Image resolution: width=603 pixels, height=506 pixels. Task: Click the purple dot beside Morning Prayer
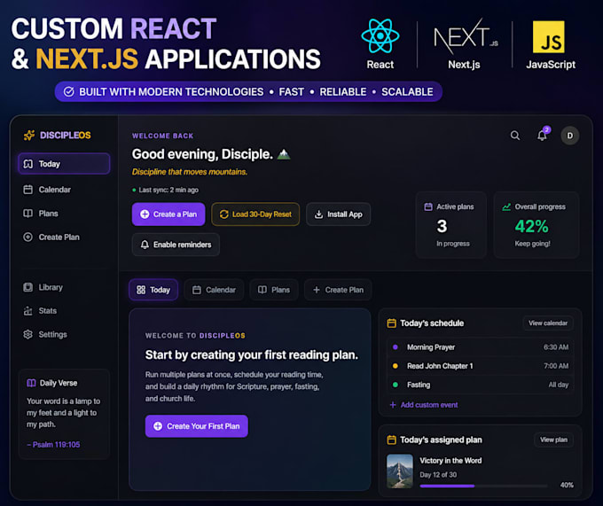(395, 347)
